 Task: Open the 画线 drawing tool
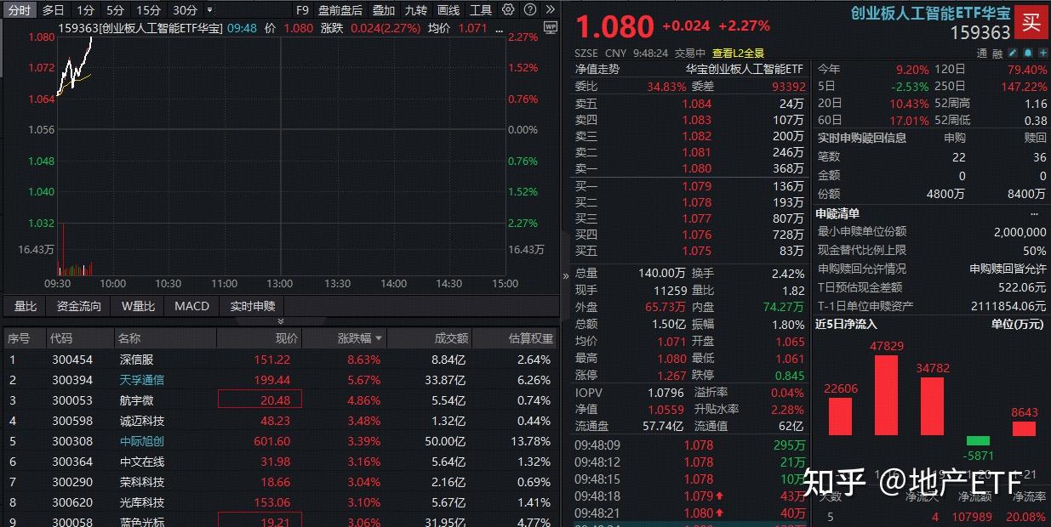pos(448,9)
